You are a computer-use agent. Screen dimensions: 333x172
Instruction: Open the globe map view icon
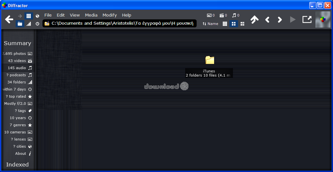tap(38, 16)
